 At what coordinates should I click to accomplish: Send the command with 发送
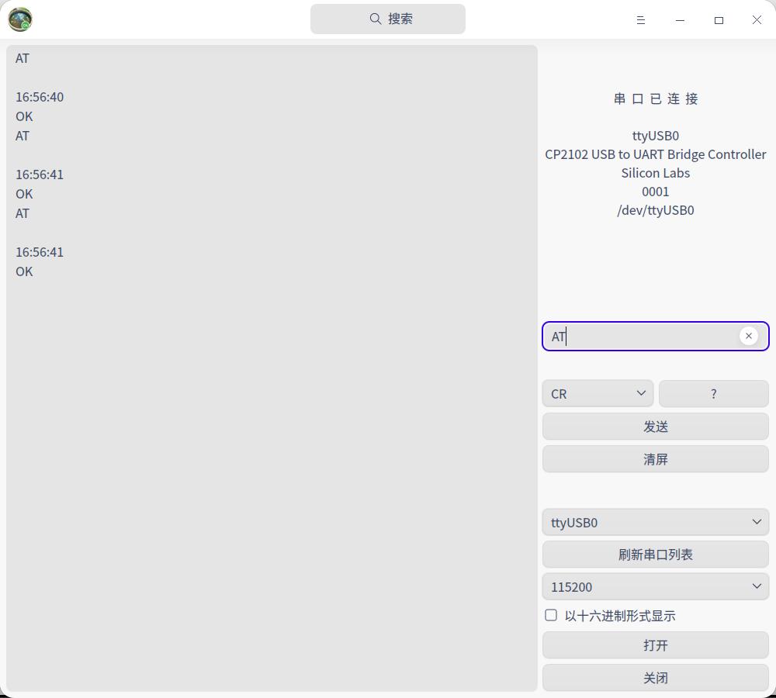click(655, 427)
